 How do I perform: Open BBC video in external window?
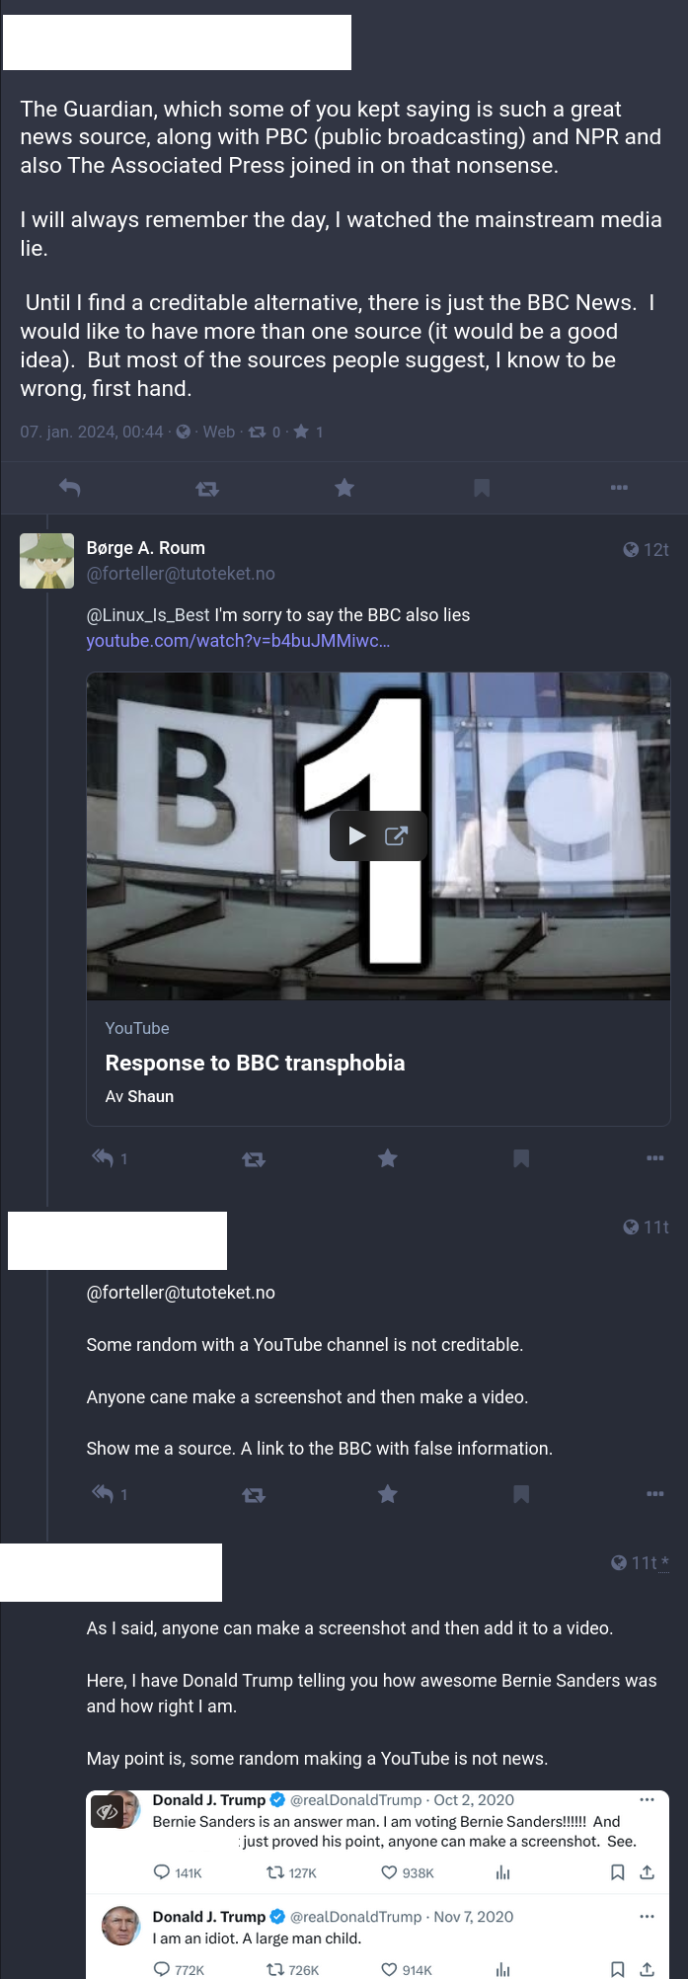point(397,836)
